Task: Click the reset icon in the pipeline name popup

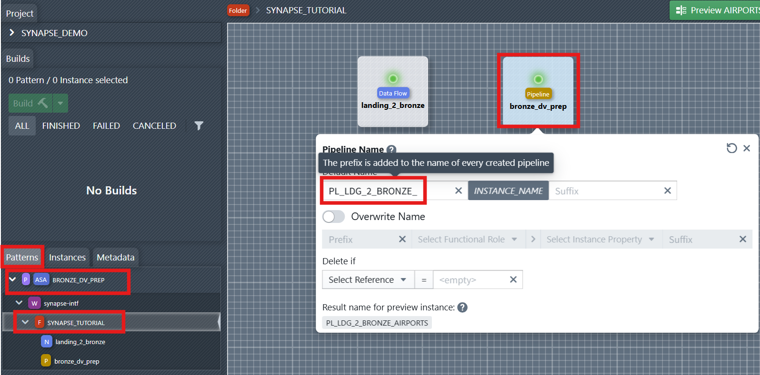Action: pyautogui.click(x=731, y=148)
